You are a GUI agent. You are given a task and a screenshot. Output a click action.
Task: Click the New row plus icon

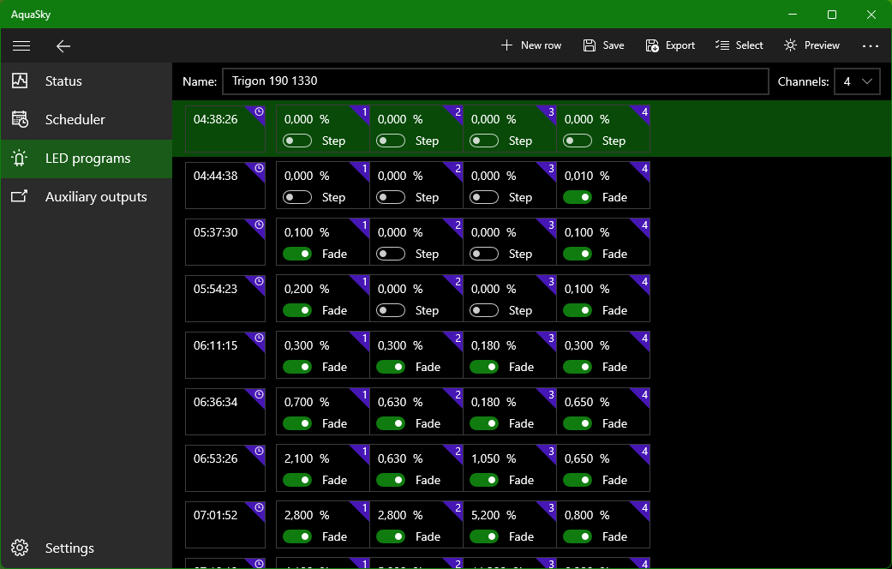click(506, 45)
